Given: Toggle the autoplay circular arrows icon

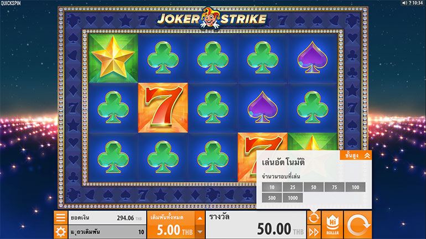Looking at the screenshot, I should click(314, 217).
